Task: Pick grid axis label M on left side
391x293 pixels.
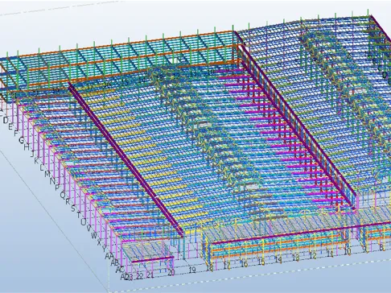Action: point(47,174)
